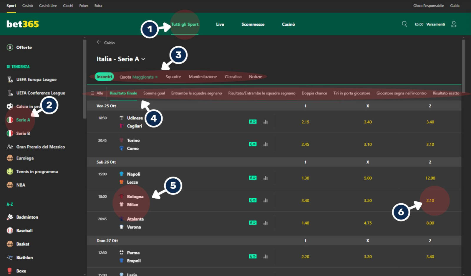Switch to the Manifestazione tab
Viewport: 471px width, 276px height.
pyautogui.click(x=203, y=77)
